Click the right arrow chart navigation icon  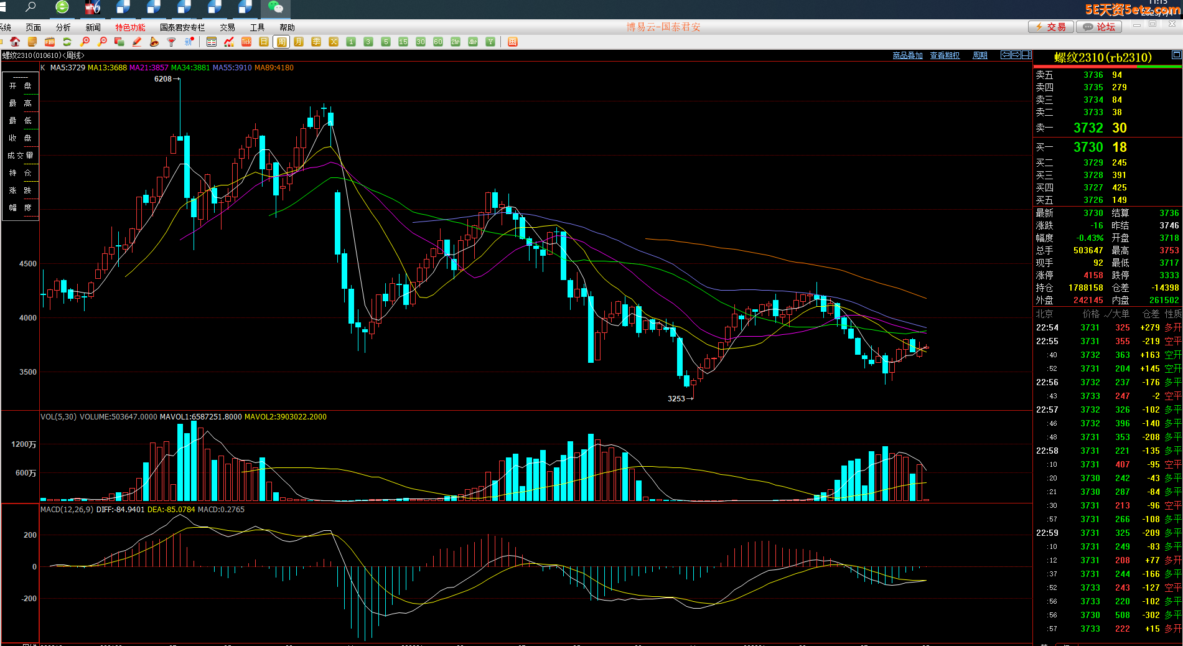1016,55
